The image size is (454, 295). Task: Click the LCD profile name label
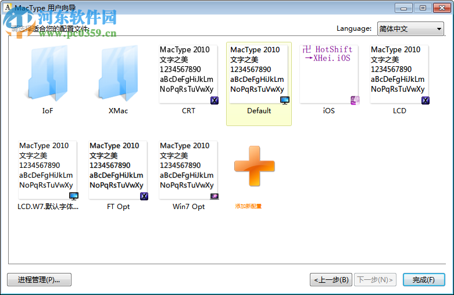[x=399, y=111]
